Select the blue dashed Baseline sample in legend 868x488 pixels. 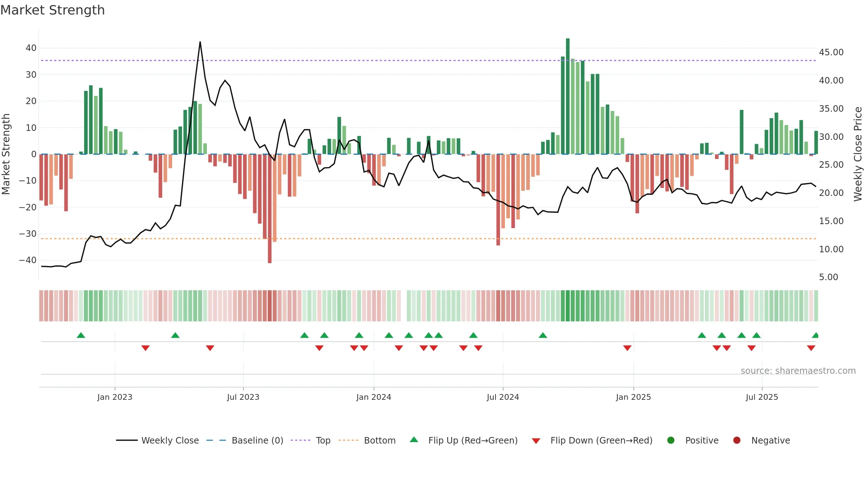click(x=216, y=440)
